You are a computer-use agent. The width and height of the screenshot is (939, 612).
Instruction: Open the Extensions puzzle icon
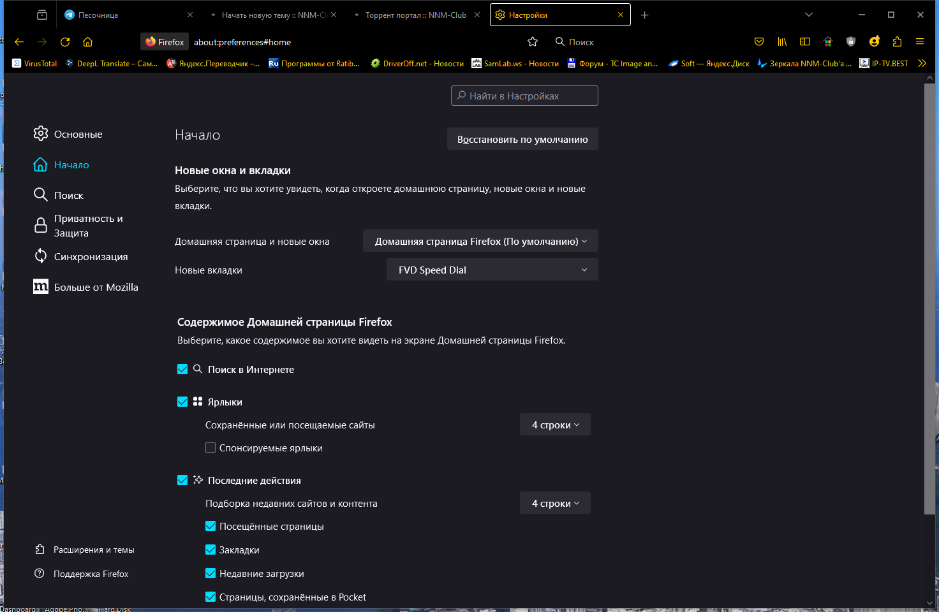897,42
